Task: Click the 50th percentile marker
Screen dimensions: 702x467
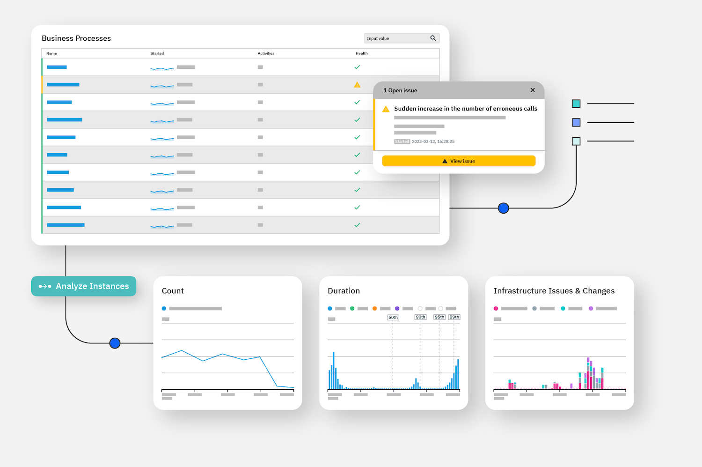Action: pos(393,317)
